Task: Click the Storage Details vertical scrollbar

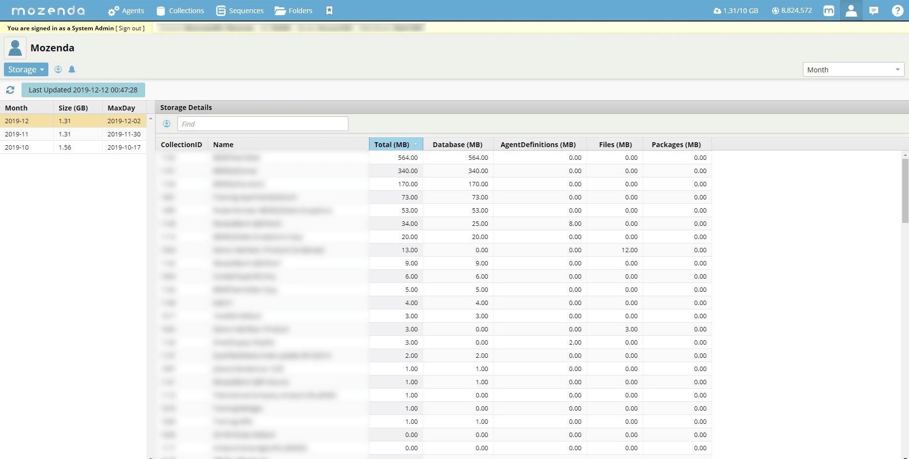Action: tap(905, 191)
